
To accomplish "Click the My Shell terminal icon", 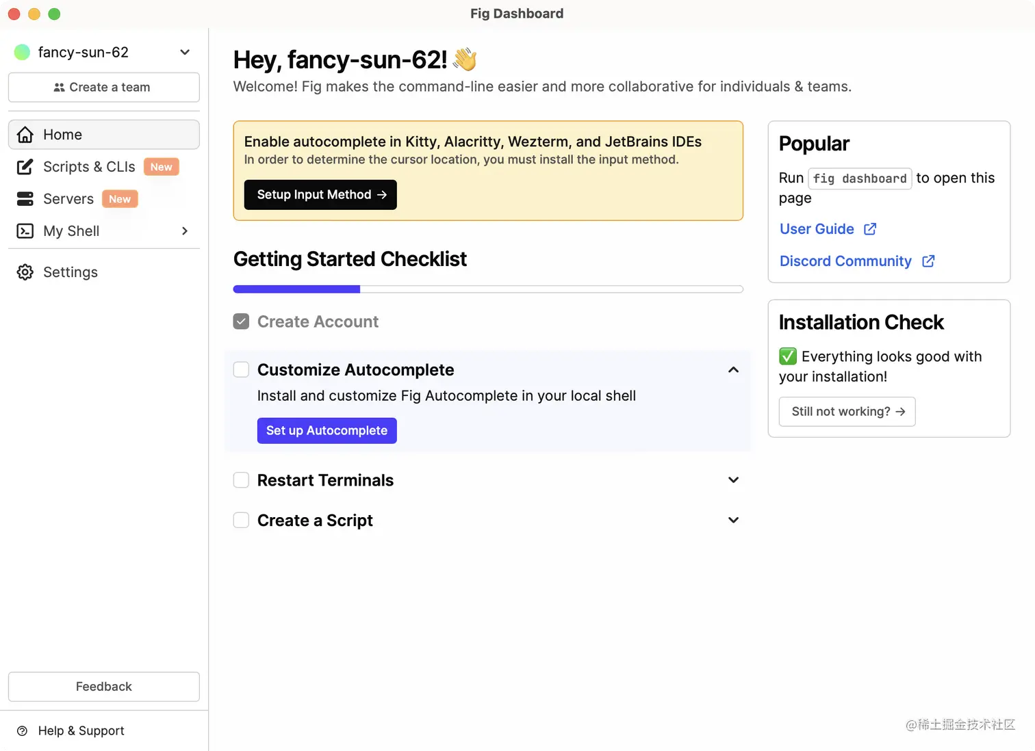I will (25, 231).
